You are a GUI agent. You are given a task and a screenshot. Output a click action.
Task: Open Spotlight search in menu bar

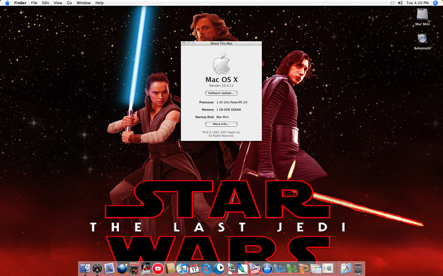435,3
